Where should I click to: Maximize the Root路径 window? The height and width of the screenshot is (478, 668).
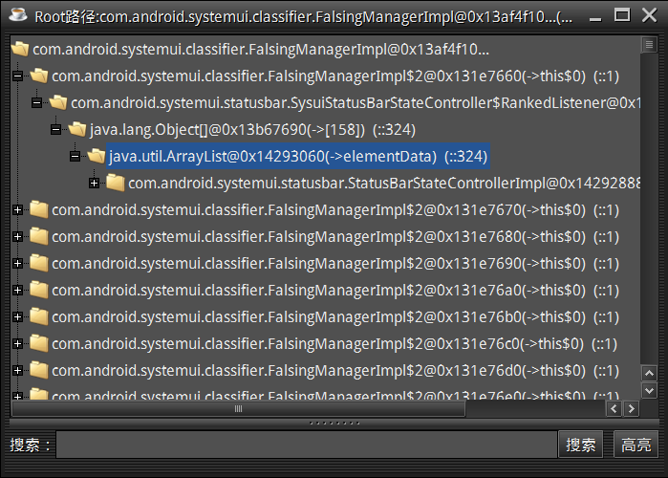pos(622,15)
